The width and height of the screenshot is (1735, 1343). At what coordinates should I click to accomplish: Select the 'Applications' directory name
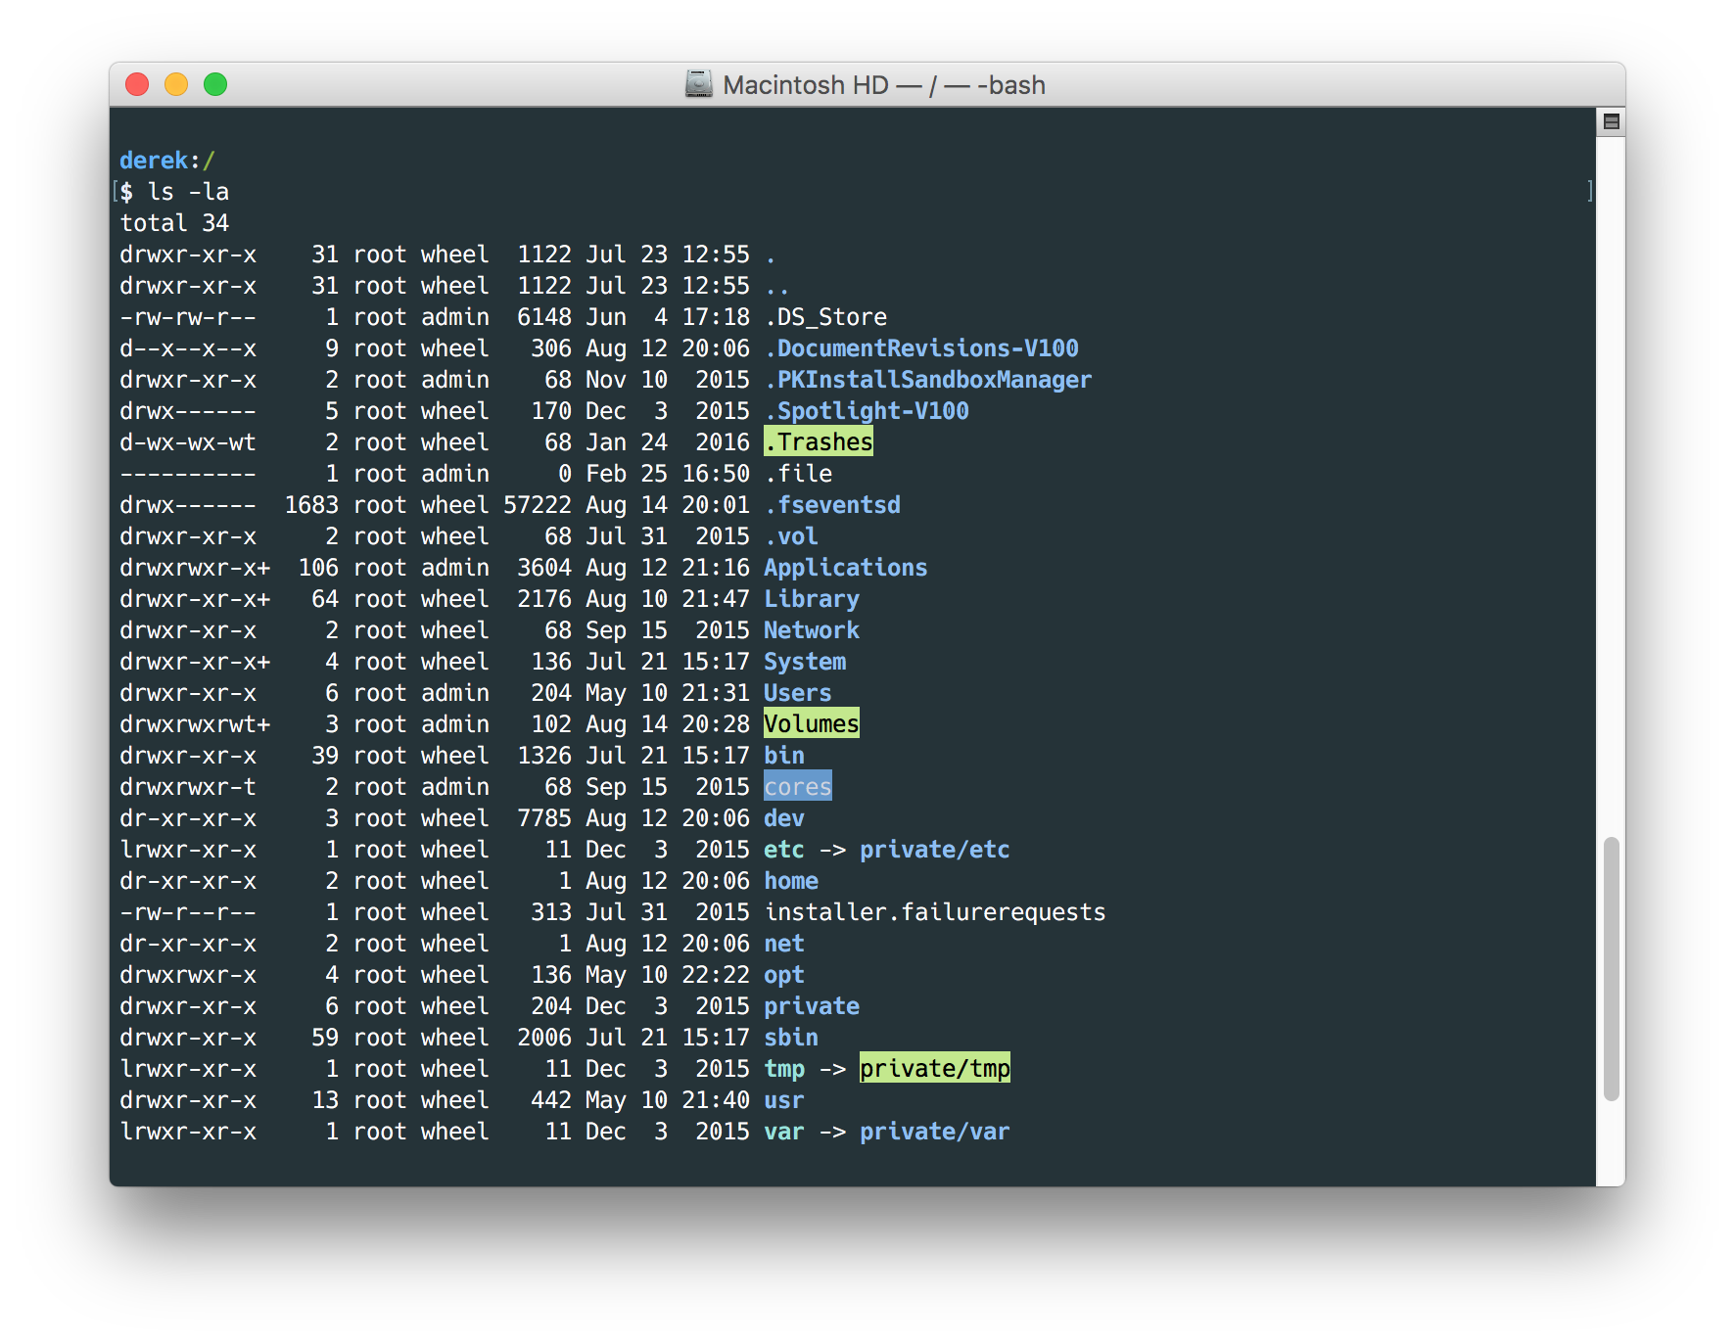tap(846, 568)
